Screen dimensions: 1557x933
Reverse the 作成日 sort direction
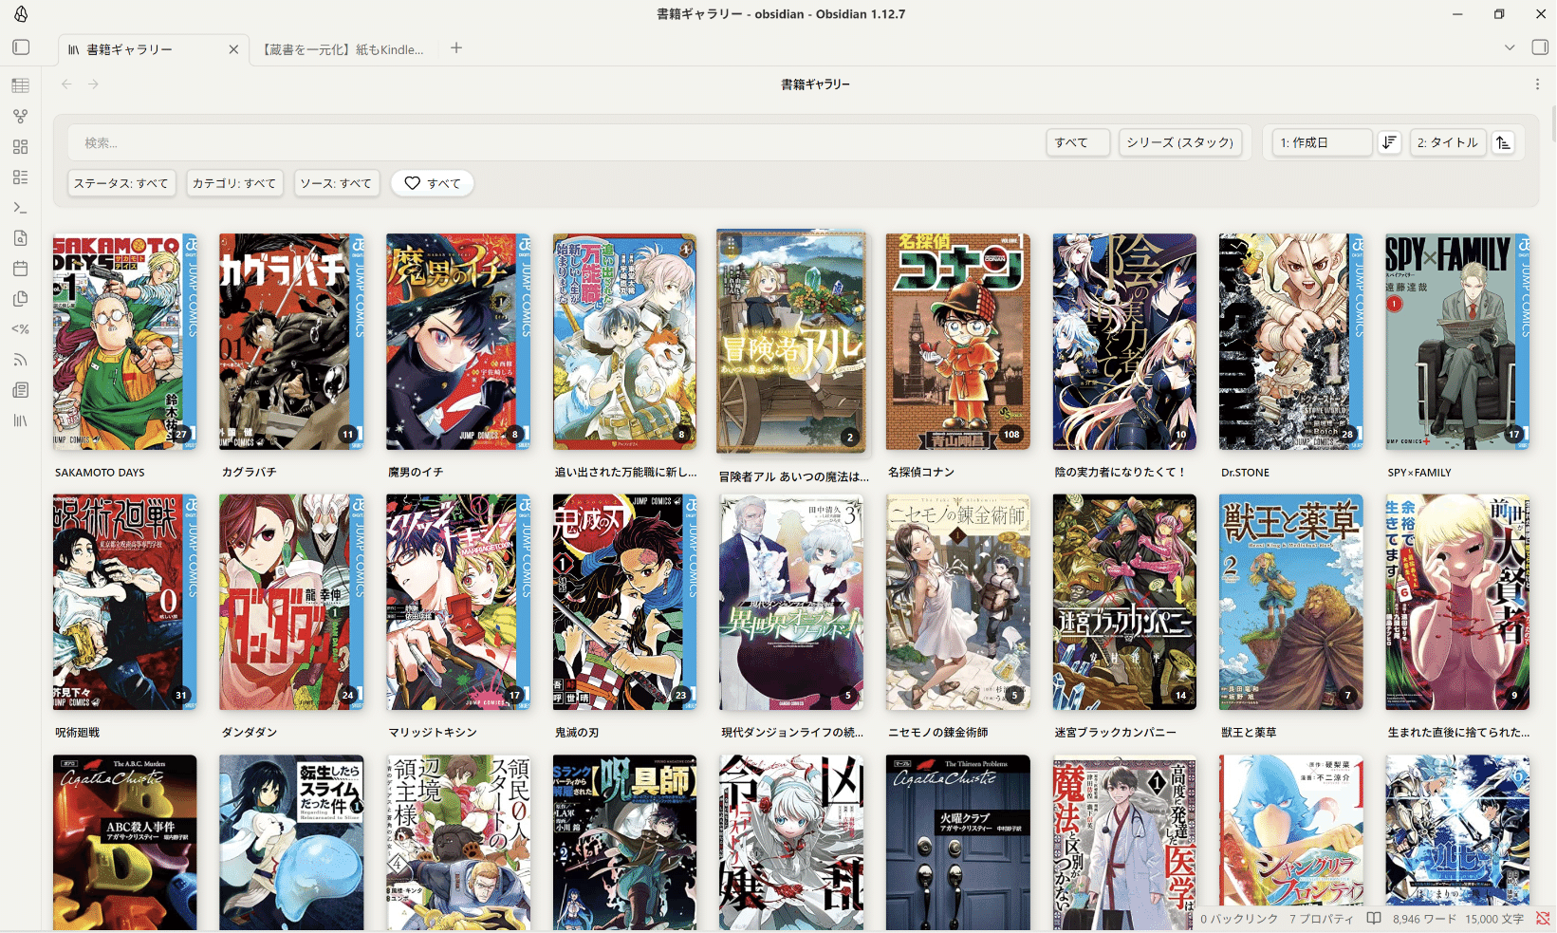pyautogui.click(x=1389, y=142)
